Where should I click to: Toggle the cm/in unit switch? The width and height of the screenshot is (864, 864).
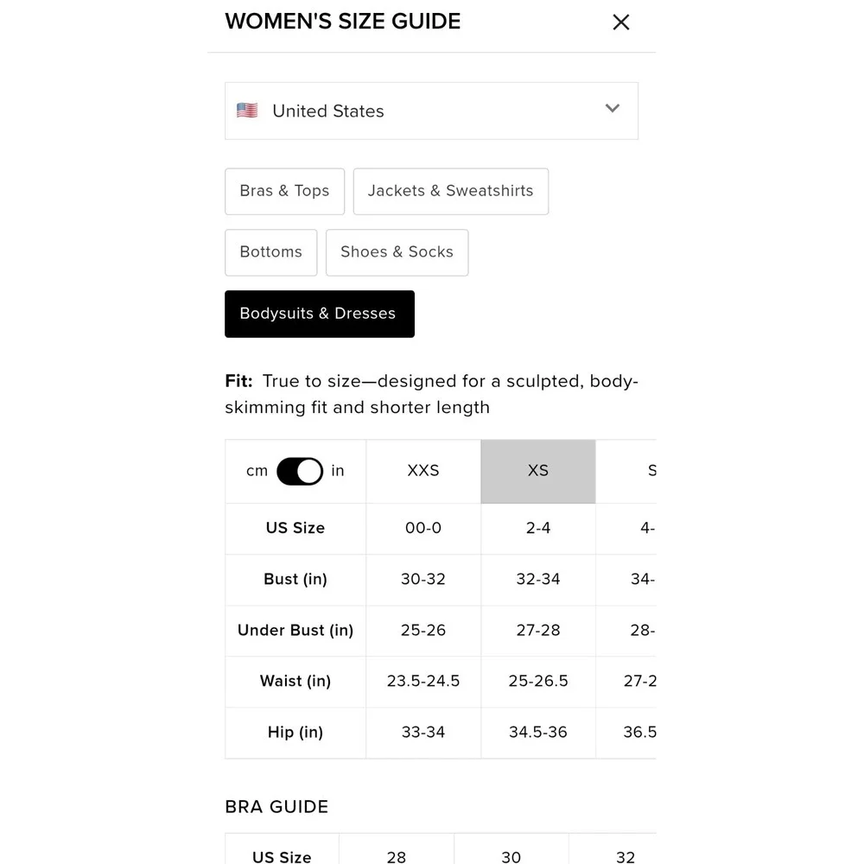coord(300,471)
